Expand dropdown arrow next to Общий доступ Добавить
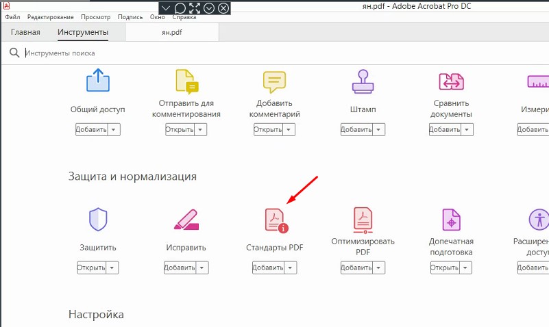The image size is (549, 327). pyautogui.click(x=114, y=129)
